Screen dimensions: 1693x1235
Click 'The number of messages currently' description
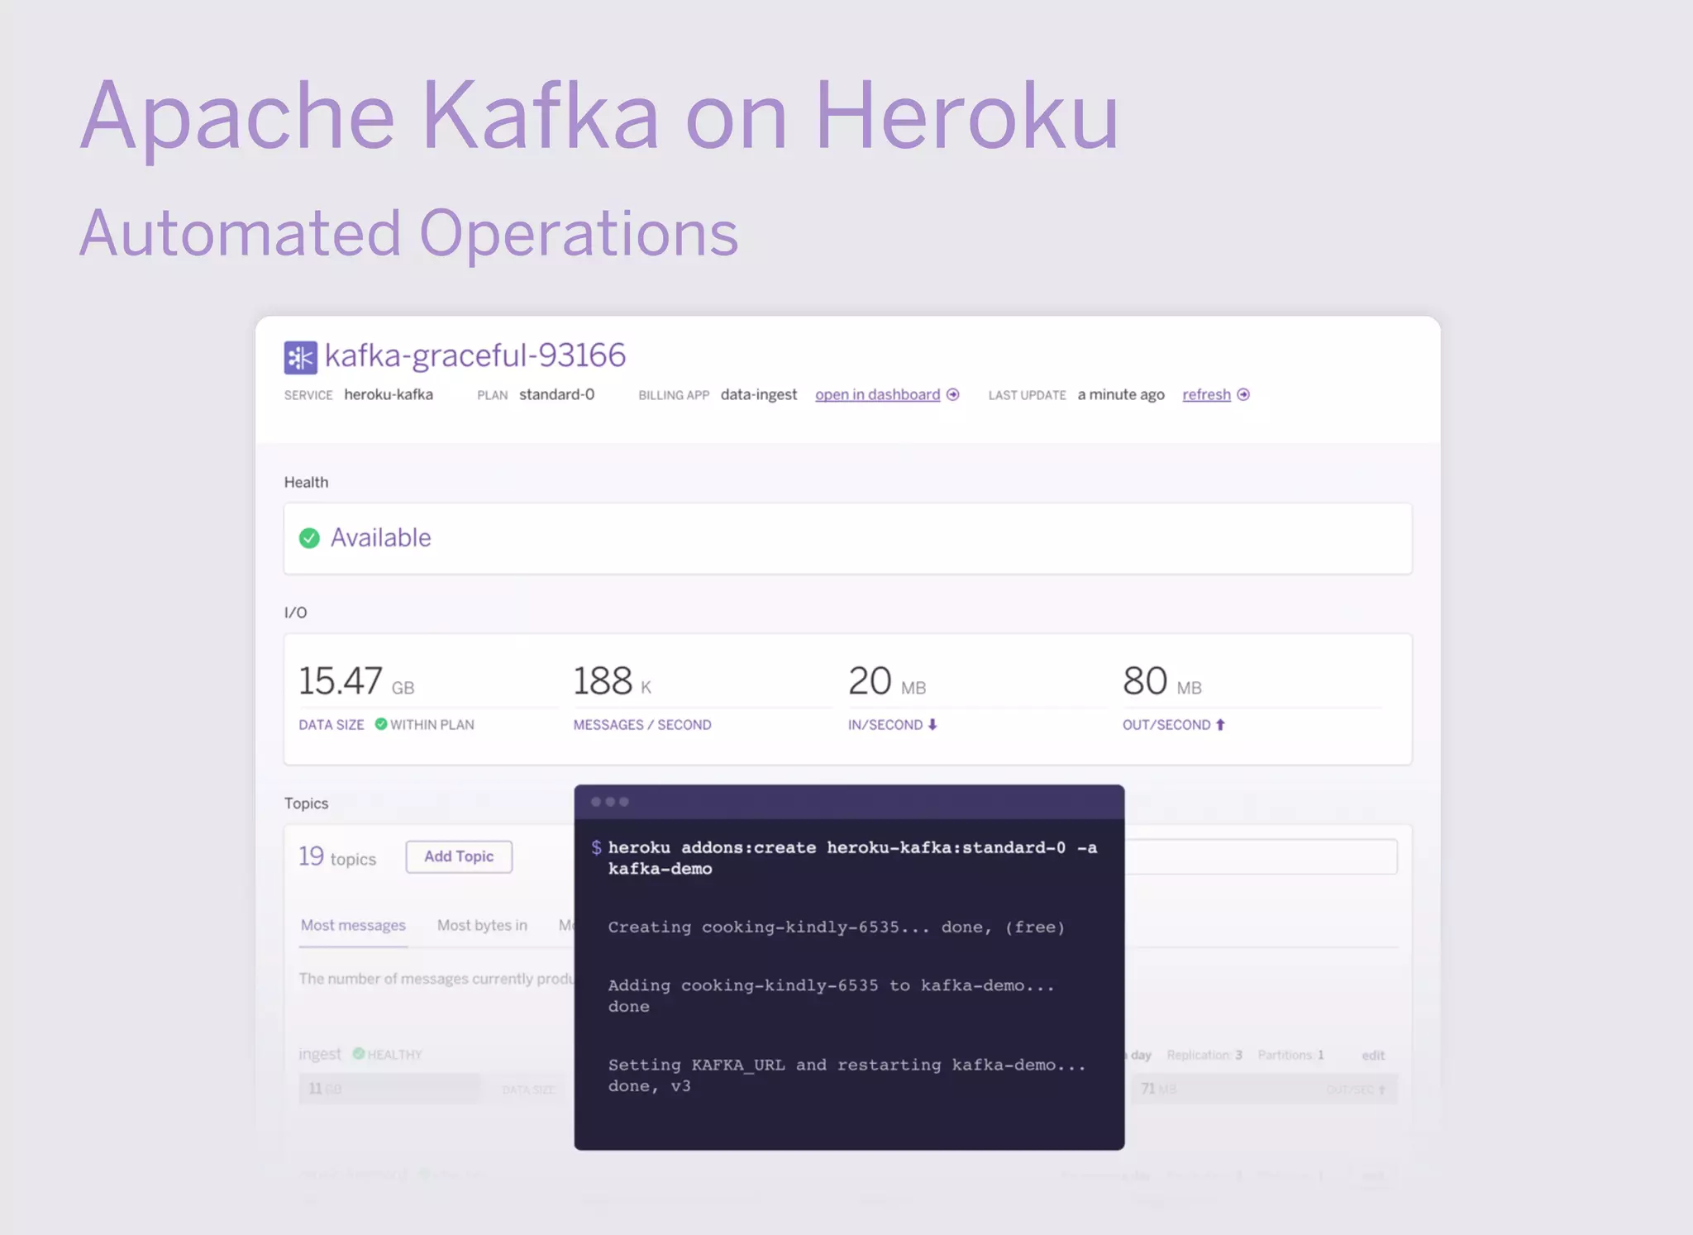[x=436, y=979]
